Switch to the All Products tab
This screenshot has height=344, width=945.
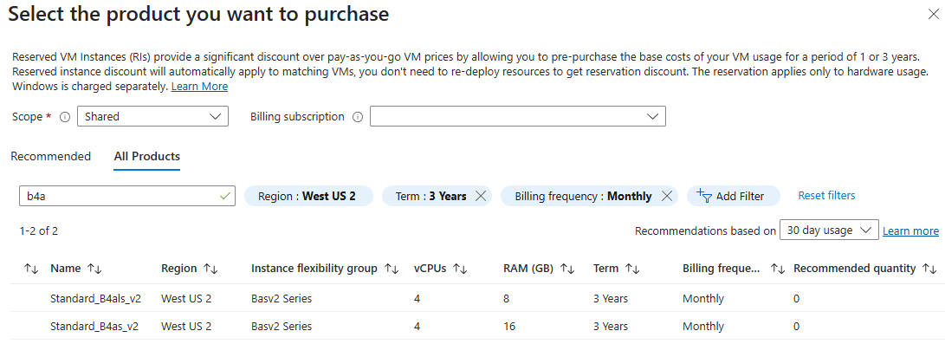[147, 157]
